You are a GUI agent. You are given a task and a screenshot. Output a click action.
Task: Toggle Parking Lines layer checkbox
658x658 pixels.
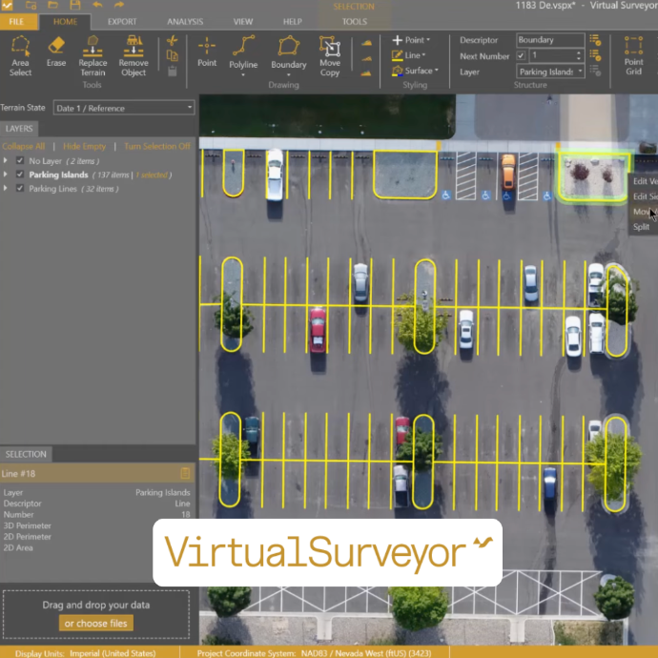(20, 188)
